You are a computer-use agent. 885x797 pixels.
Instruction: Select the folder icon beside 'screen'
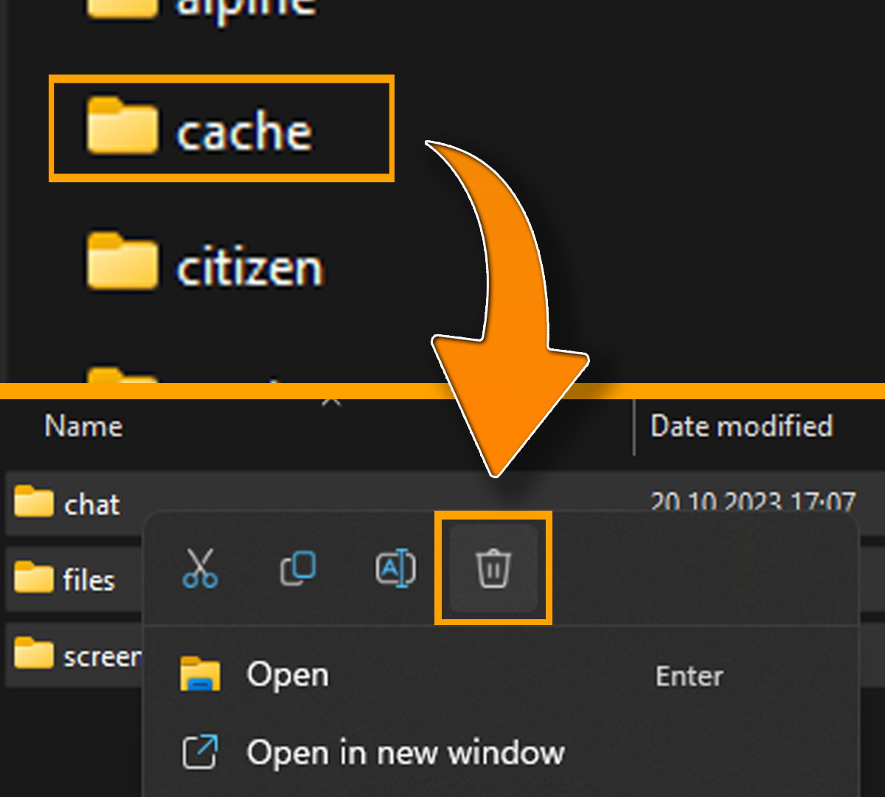[34, 654]
